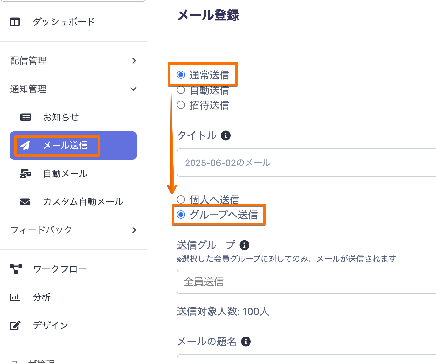436x363 pixels.
Task: Click the 分析 bar chart icon
Action: [15, 297]
